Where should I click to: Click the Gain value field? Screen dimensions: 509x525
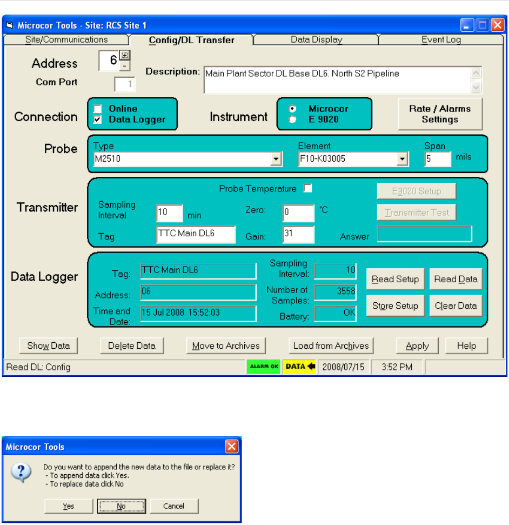click(298, 234)
